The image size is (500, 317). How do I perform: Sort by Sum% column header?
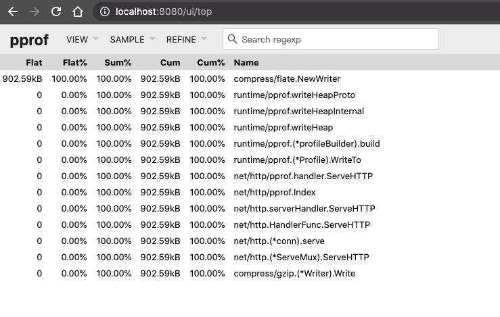118,63
